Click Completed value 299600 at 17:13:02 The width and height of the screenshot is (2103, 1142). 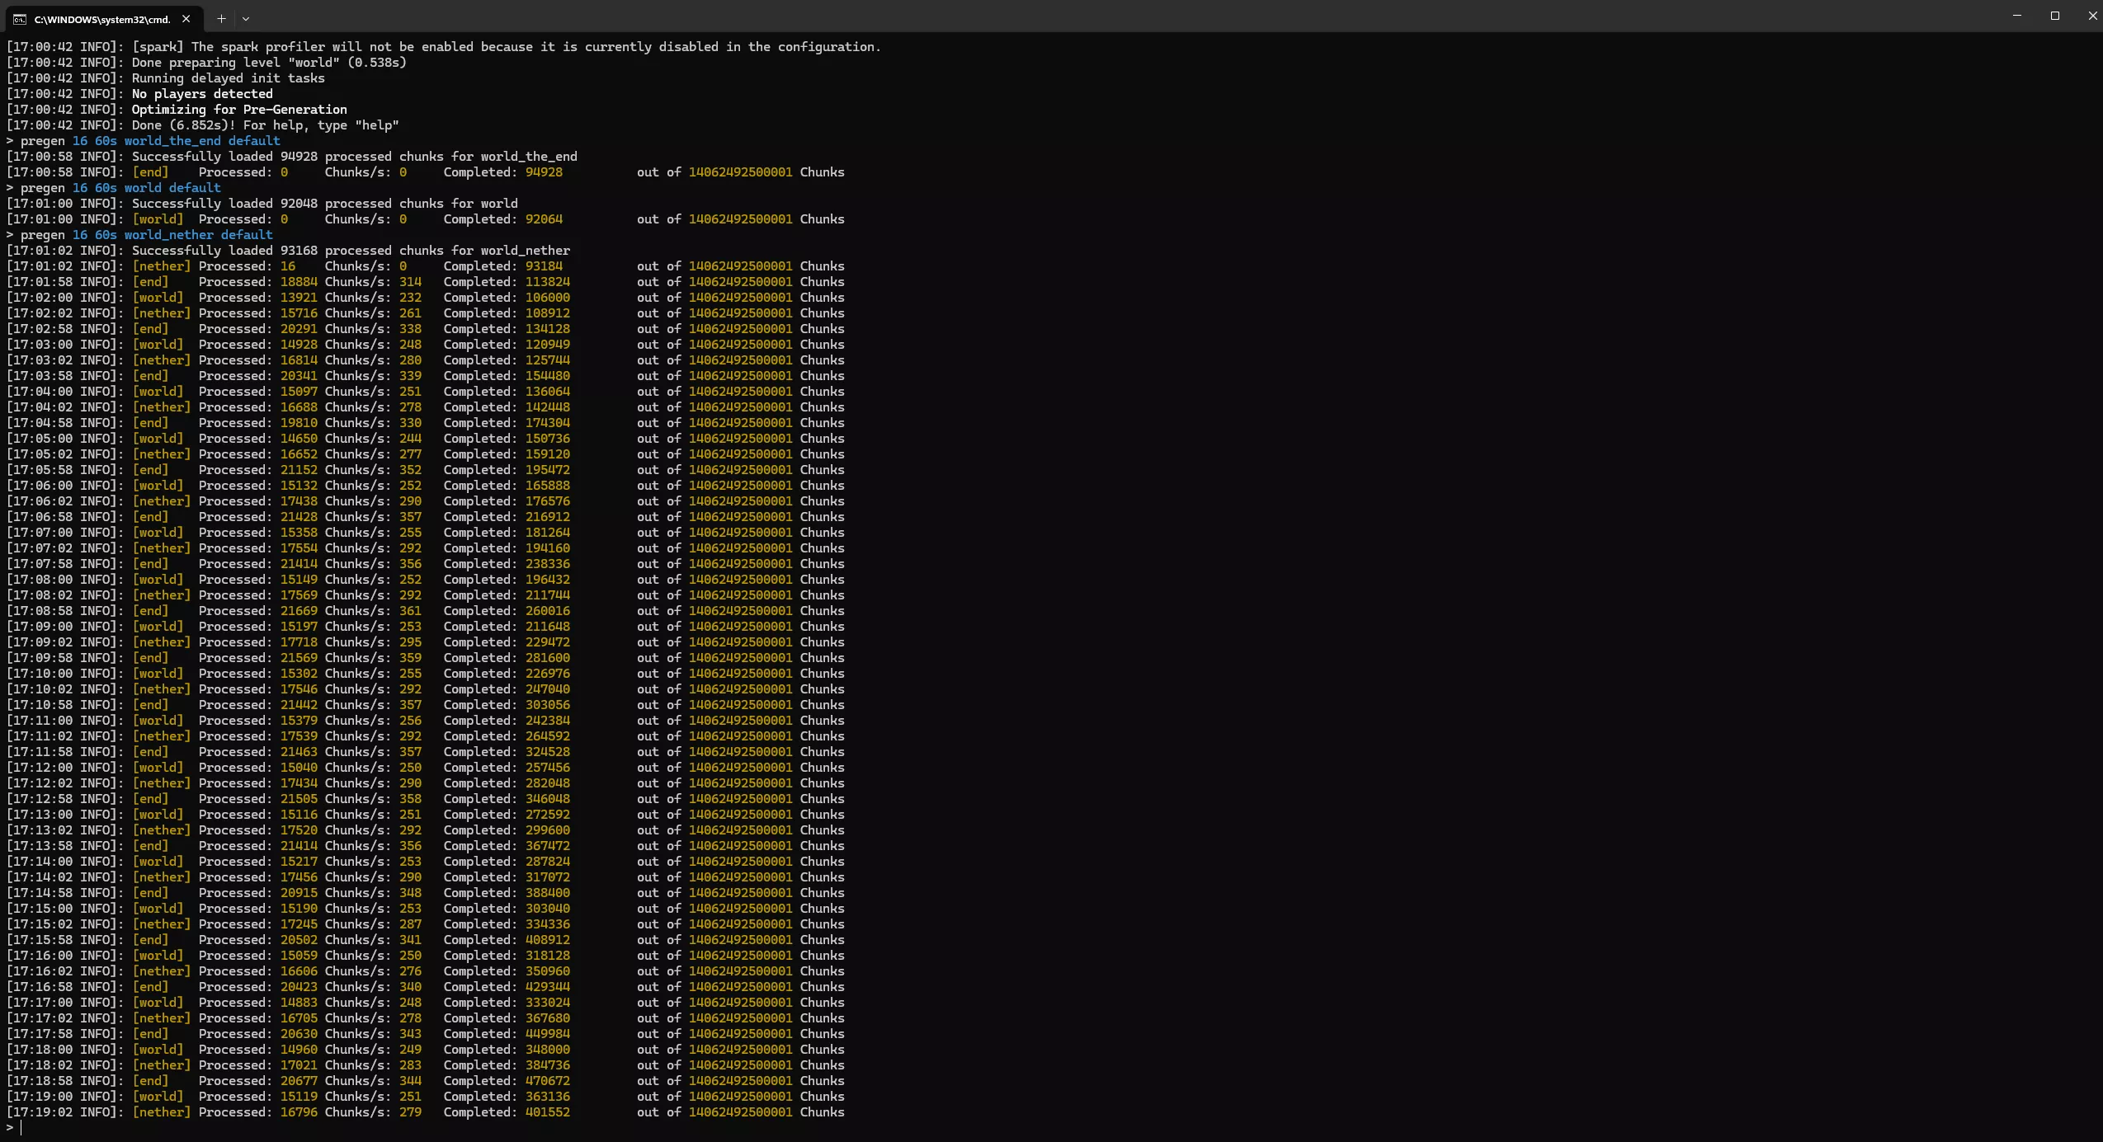[x=548, y=830]
